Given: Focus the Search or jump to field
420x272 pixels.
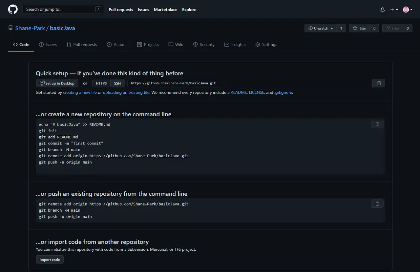Looking at the screenshot, I should coord(63,10).
